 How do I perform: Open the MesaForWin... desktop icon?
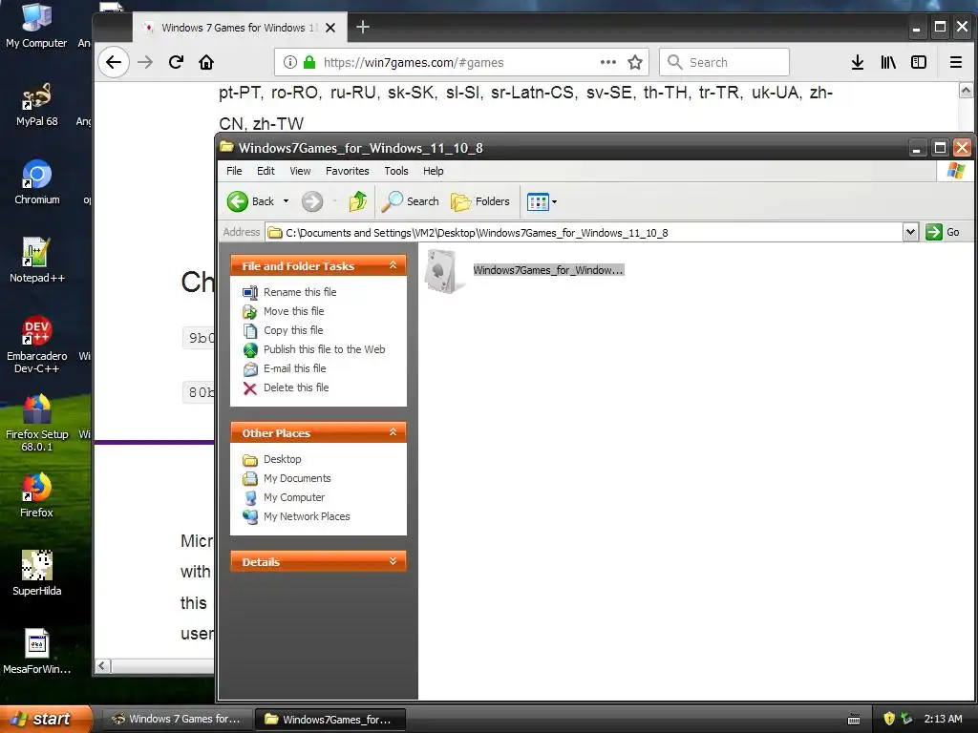[x=37, y=652]
